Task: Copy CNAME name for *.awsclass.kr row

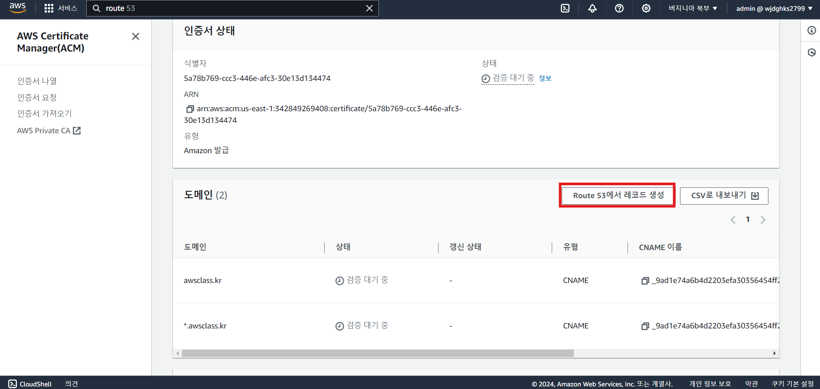Action: [x=645, y=326]
